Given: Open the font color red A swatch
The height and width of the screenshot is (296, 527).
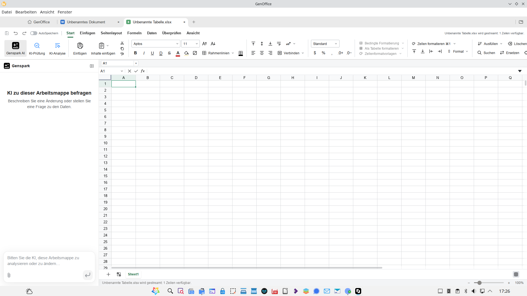Looking at the screenshot, I should 178,53.
